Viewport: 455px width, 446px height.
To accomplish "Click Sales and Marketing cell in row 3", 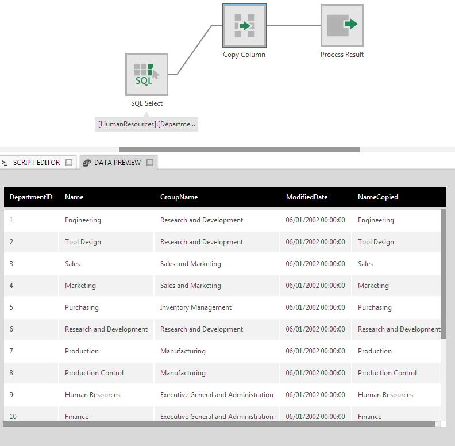I will point(217,264).
